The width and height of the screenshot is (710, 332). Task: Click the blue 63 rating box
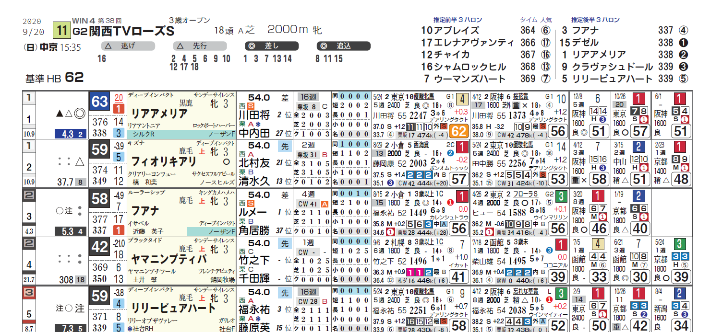(x=99, y=102)
